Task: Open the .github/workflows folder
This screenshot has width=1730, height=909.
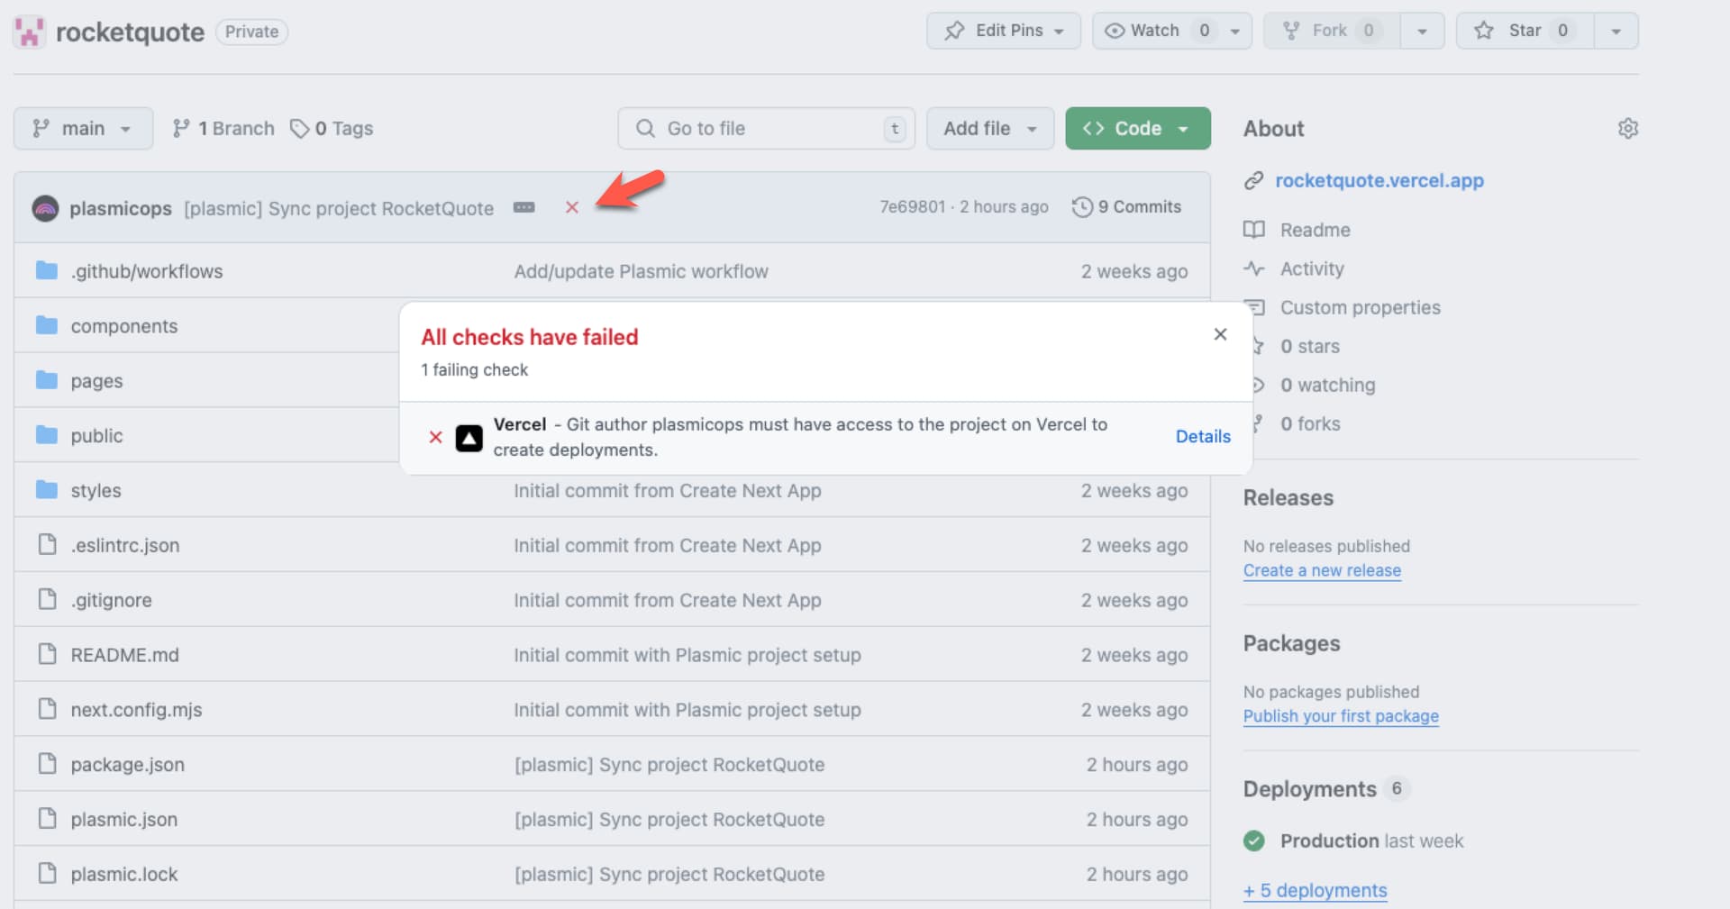Action: (146, 271)
